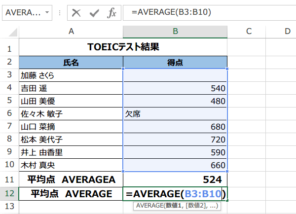Select the name cell 木村 真央

(71, 165)
